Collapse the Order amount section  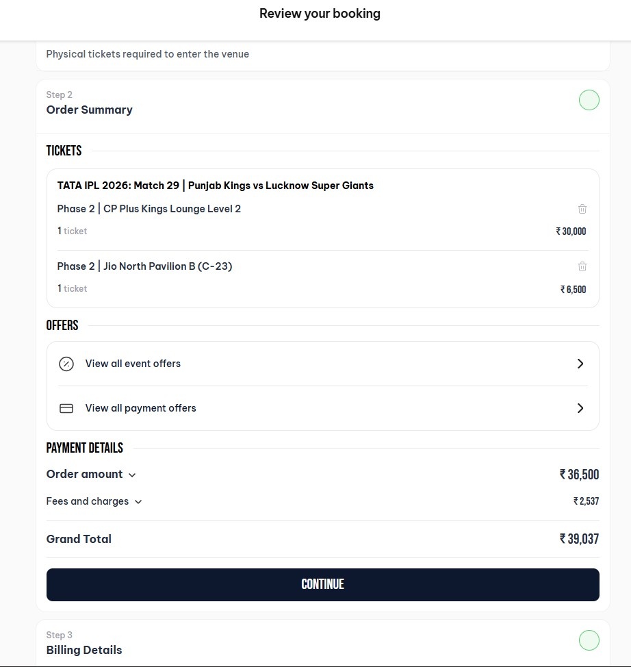click(x=131, y=475)
